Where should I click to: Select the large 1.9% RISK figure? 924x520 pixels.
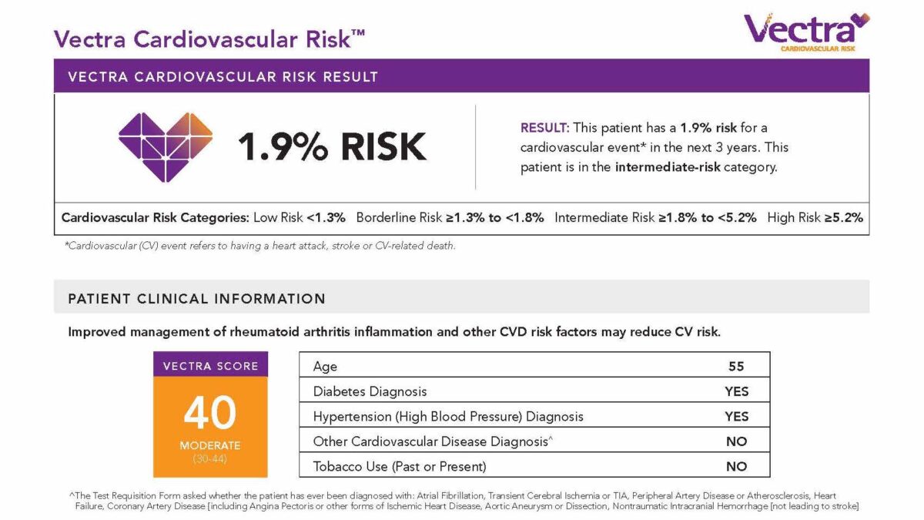[x=332, y=146]
